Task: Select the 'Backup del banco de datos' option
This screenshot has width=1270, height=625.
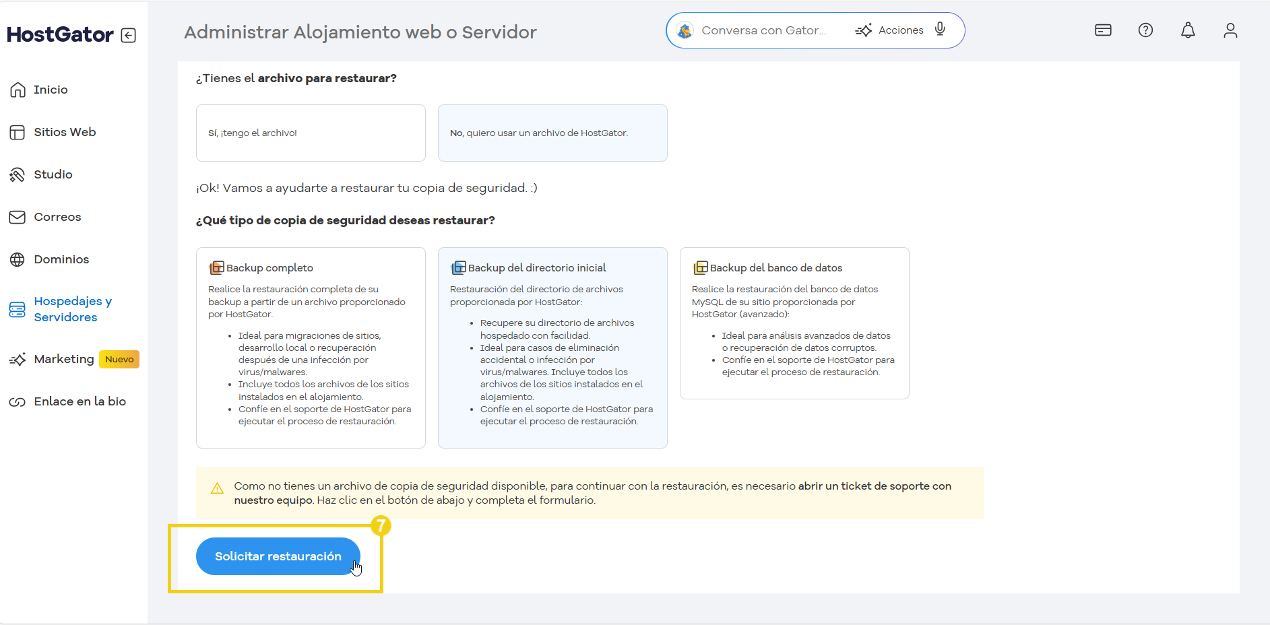Action: [x=794, y=323]
